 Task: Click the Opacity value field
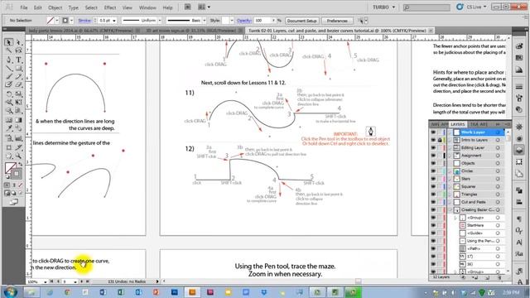point(263,21)
